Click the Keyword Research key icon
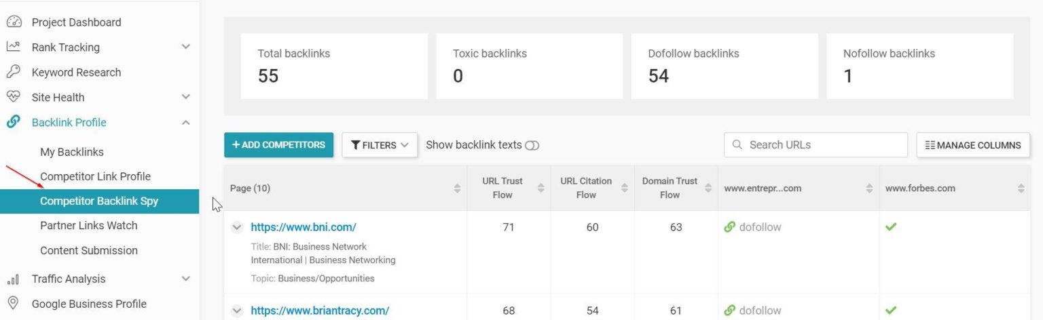Image resolution: width=1043 pixels, height=320 pixels. (x=13, y=72)
